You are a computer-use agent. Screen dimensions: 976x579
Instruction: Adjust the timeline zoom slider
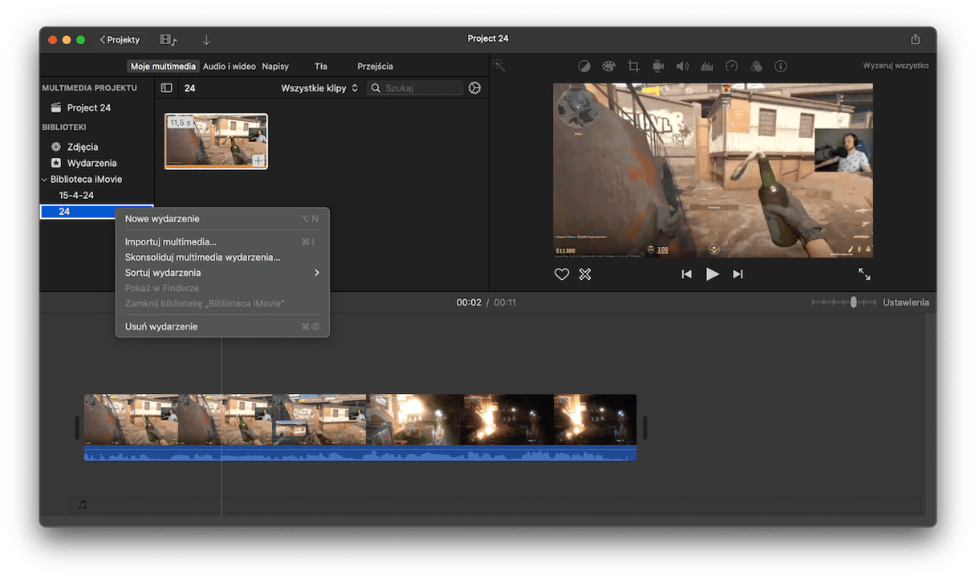coord(853,302)
